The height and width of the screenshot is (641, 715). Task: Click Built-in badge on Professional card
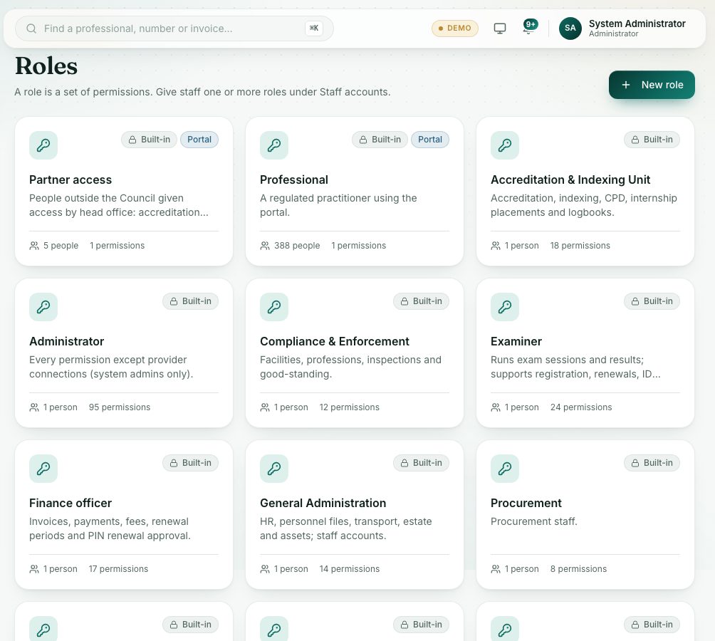coord(380,140)
